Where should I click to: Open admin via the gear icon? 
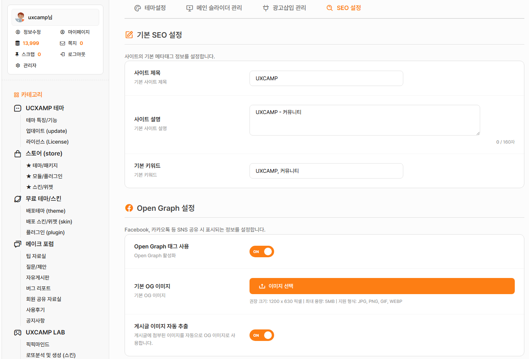[18, 66]
